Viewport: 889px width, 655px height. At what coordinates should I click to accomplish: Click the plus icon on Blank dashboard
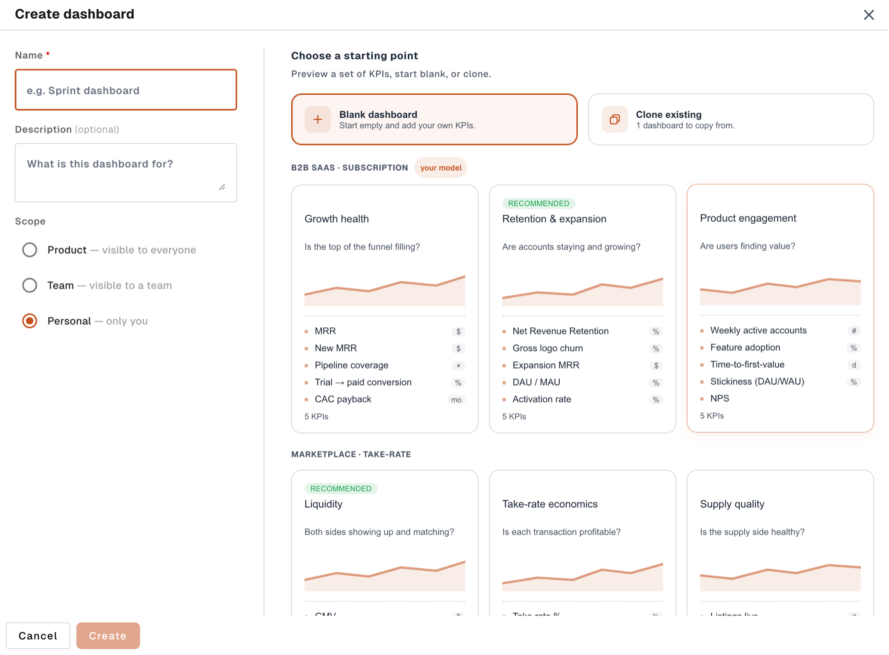coord(318,119)
